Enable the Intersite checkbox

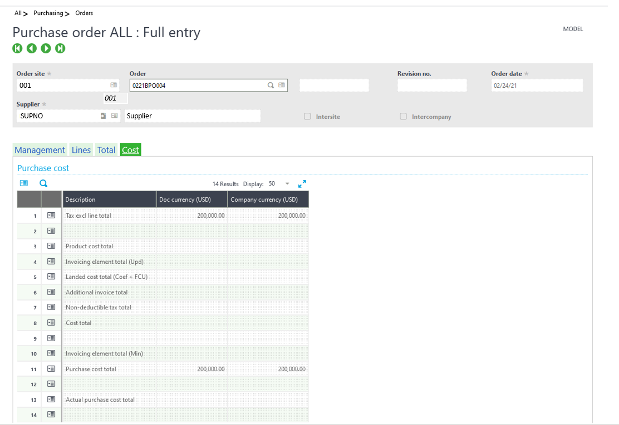pos(308,117)
